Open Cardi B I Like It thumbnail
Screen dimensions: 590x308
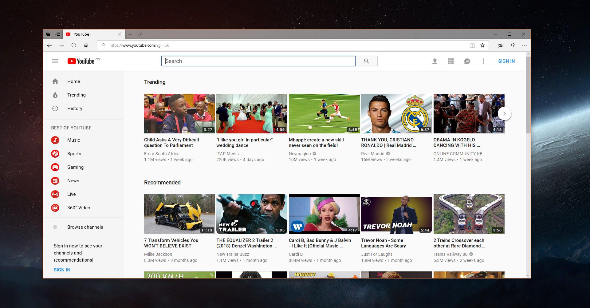click(x=324, y=214)
